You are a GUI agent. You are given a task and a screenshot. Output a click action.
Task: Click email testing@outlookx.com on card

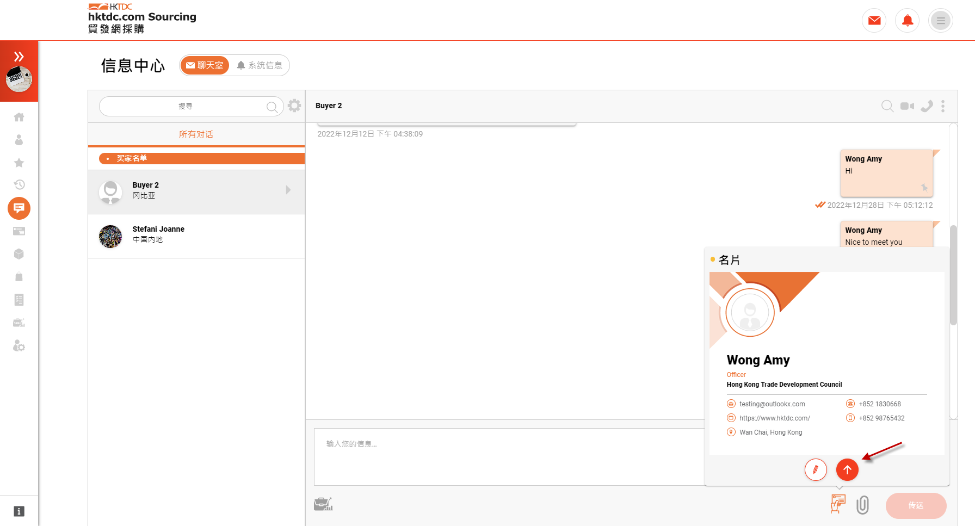click(x=772, y=404)
